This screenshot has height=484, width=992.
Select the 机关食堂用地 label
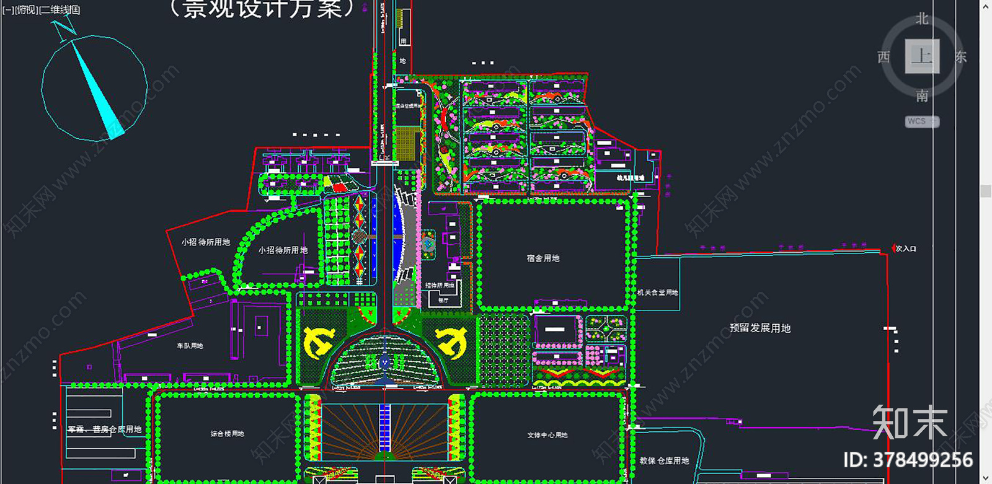point(658,293)
